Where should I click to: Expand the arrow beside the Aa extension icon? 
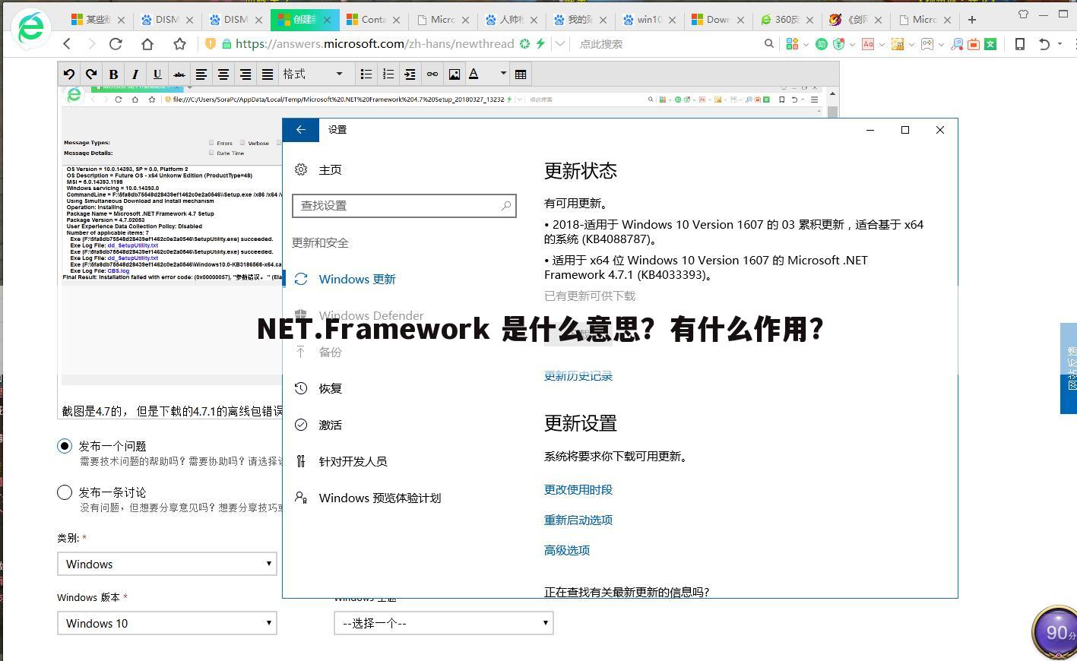[882, 44]
